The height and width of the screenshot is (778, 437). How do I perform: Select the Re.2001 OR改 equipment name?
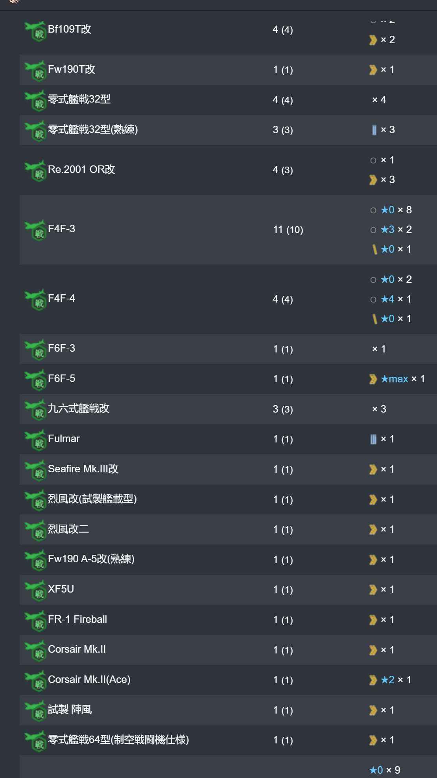81,169
